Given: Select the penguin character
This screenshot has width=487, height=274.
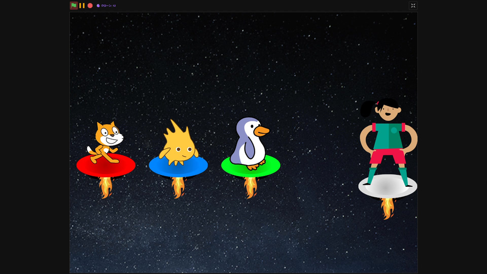Looking at the screenshot, I should tap(250, 144).
